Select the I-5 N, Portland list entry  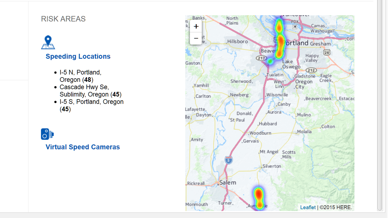click(80, 76)
